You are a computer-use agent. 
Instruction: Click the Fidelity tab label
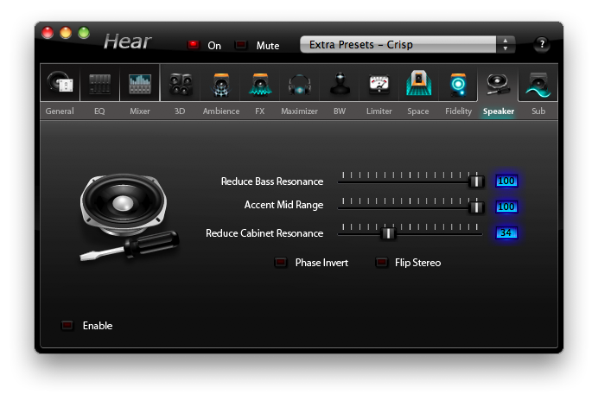click(x=458, y=111)
